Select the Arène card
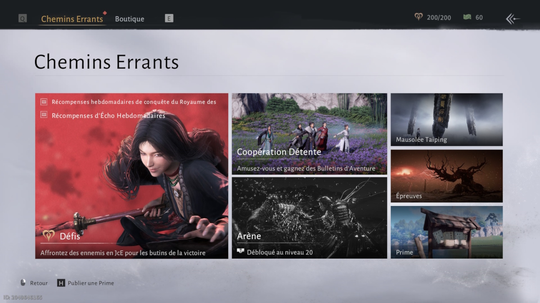The width and height of the screenshot is (540, 303). click(309, 218)
